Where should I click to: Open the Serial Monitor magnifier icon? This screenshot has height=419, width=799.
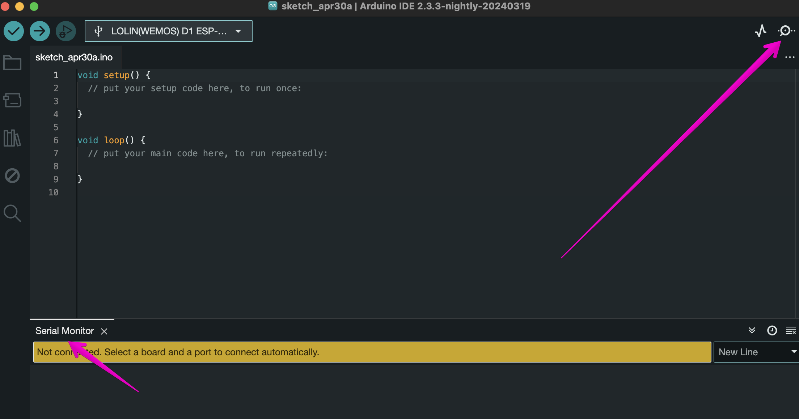coord(786,31)
